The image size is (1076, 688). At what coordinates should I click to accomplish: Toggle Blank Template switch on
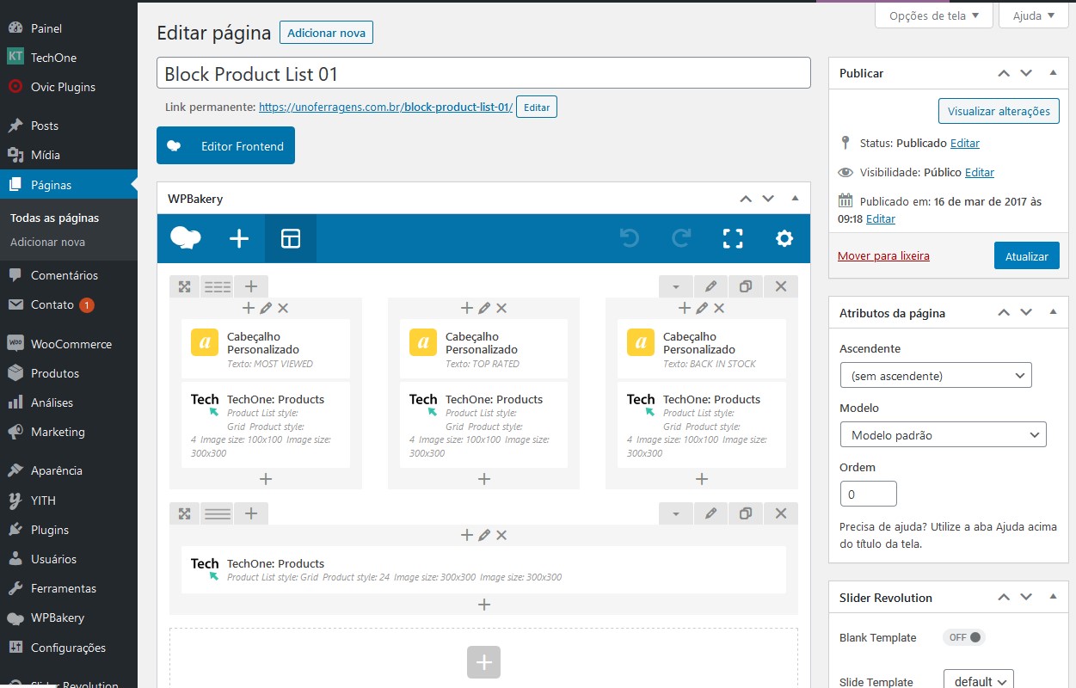click(x=963, y=637)
